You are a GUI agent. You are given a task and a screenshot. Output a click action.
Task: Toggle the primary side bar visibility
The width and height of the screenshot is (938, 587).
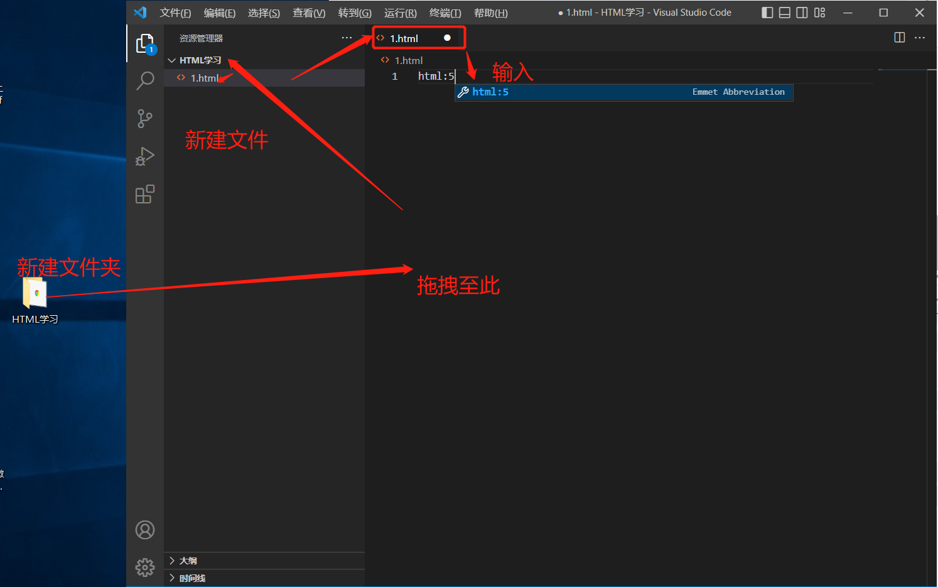pos(767,13)
